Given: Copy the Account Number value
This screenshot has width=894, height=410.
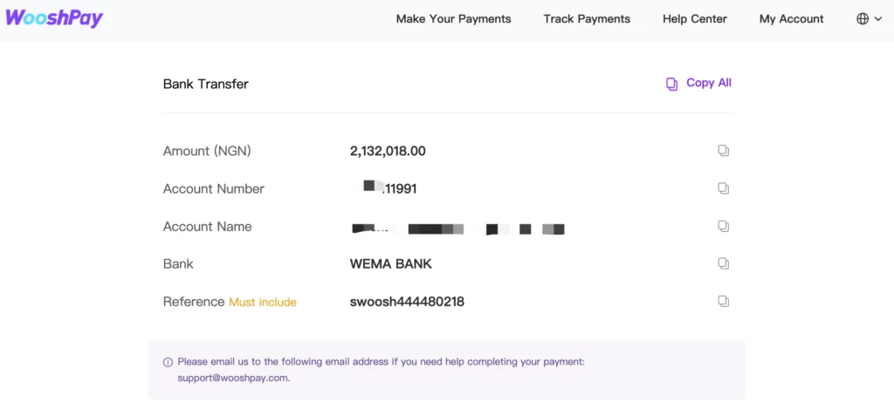Looking at the screenshot, I should (723, 188).
